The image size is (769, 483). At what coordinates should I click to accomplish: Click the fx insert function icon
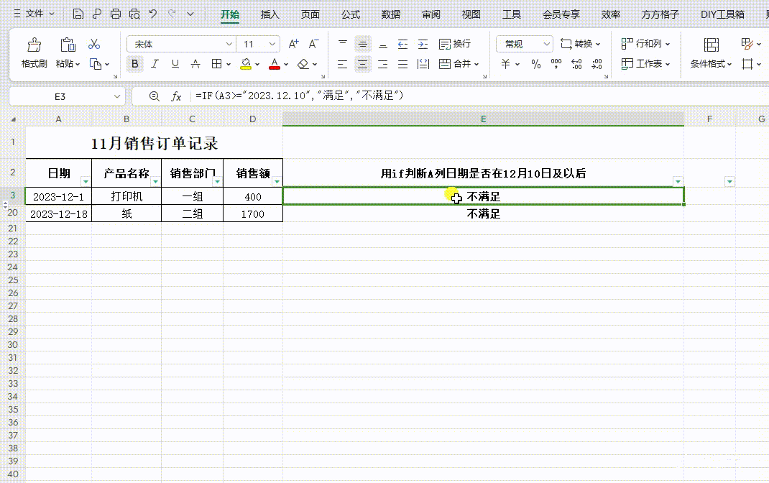(176, 96)
